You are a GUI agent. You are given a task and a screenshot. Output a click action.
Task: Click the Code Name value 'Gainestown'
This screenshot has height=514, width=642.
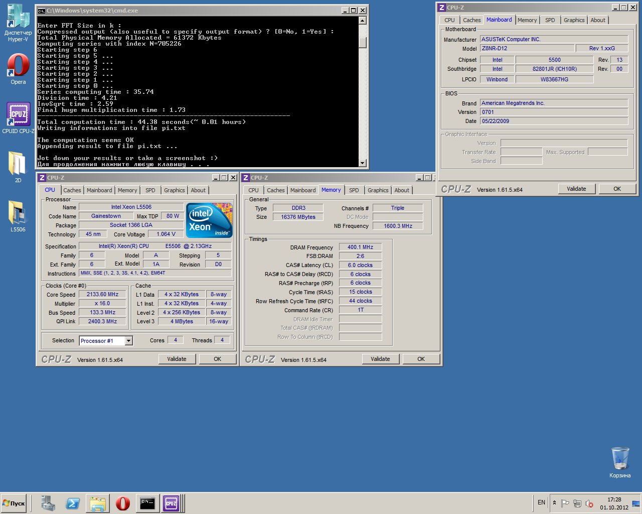pyautogui.click(x=106, y=216)
